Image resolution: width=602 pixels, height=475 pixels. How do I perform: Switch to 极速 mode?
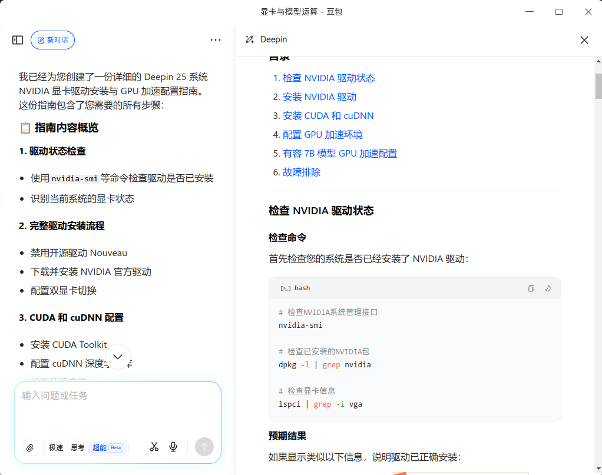coord(56,448)
